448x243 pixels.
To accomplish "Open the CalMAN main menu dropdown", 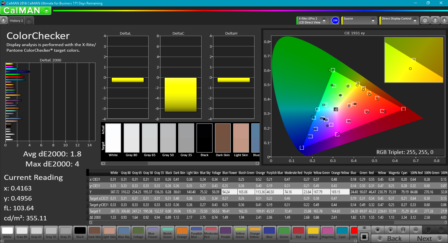I will pyautogui.click(x=46, y=11).
